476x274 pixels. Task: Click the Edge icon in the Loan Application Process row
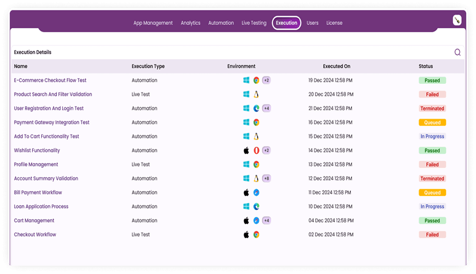(x=256, y=207)
